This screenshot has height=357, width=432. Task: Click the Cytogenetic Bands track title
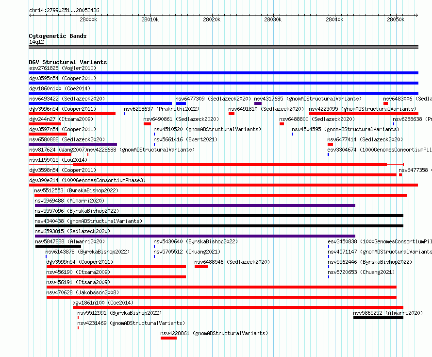pos(58,36)
